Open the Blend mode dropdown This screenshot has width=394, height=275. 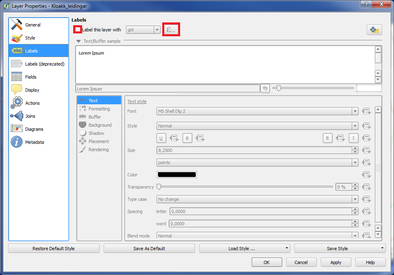[x=257, y=236]
